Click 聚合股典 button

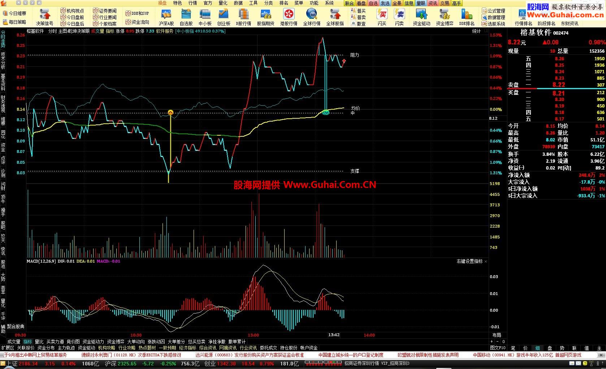[x=16, y=326]
